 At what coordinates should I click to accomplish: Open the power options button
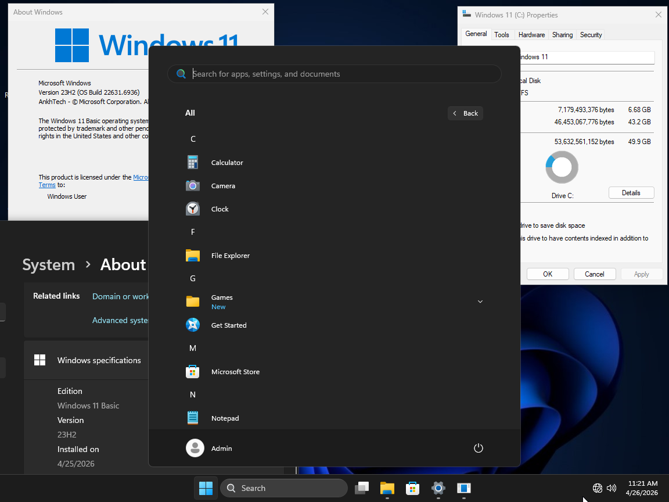(479, 448)
